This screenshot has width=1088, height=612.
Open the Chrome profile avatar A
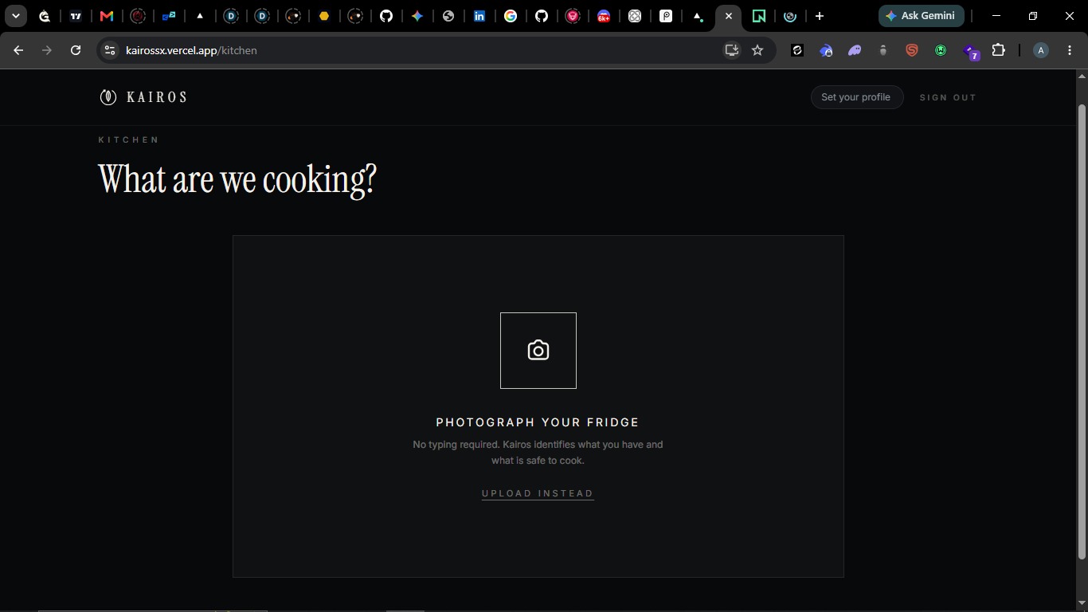(1040, 50)
